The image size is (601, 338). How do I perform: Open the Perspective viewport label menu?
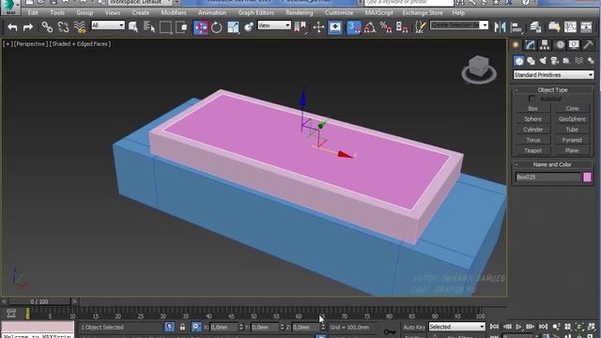31,44
